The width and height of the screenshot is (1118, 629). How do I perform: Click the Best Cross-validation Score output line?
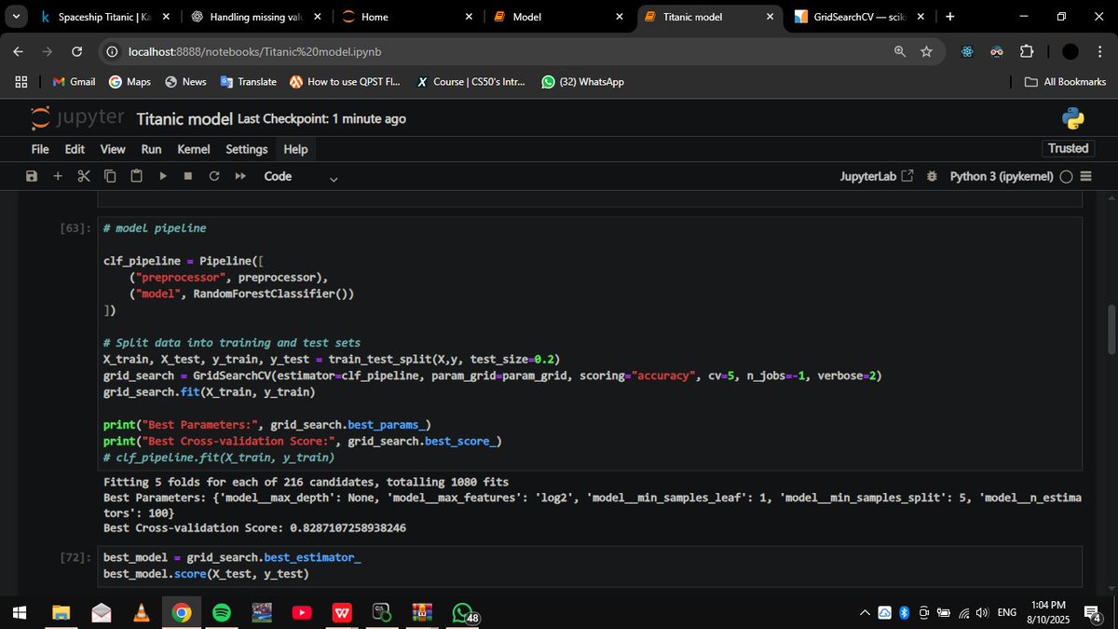point(254,527)
